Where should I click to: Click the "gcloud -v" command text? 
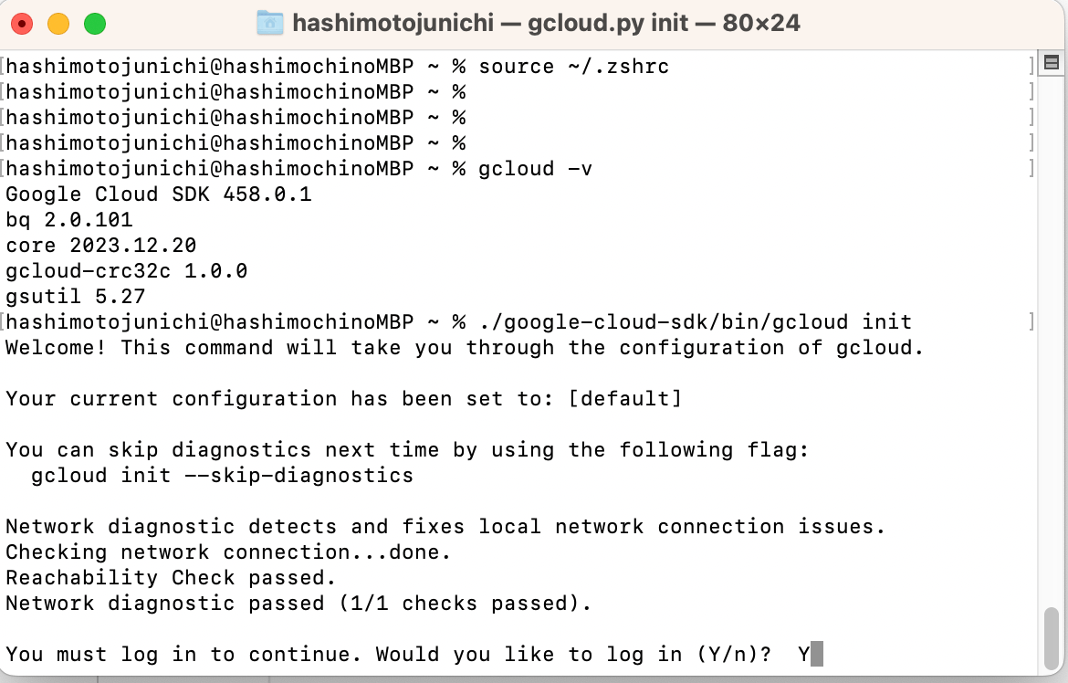(x=535, y=168)
